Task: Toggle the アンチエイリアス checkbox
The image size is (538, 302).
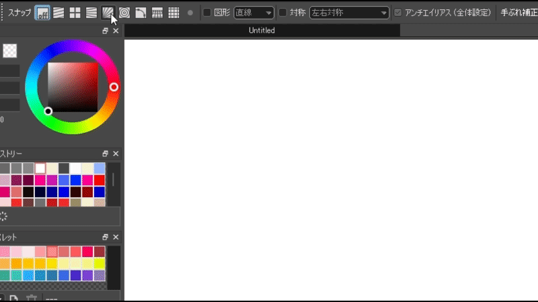Action: coord(397,13)
